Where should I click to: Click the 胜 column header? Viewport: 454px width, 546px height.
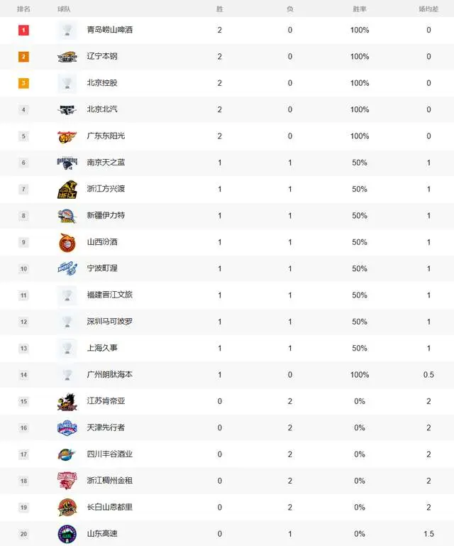pos(220,9)
